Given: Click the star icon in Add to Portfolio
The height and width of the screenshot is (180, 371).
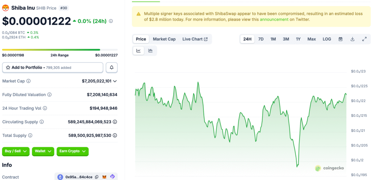Looking at the screenshot, I should (x=8, y=68).
